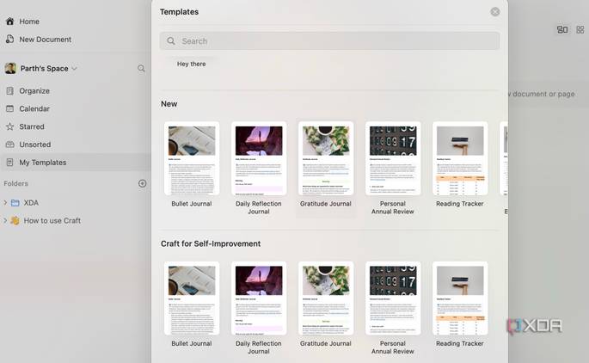Image resolution: width=589 pixels, height=363 pixels.
Task: Open Organize section
Action: [x=34, y=91]
